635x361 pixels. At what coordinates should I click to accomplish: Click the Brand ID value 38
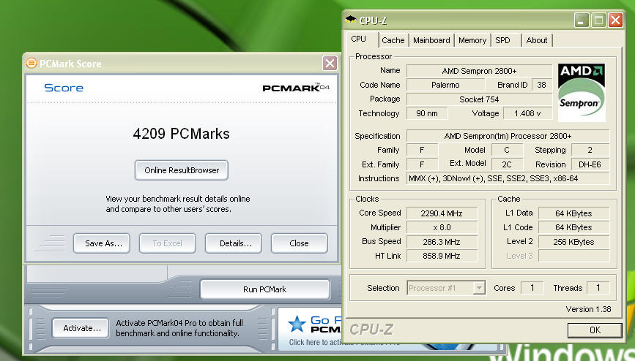pyautogui.click(x=541, y=85)
